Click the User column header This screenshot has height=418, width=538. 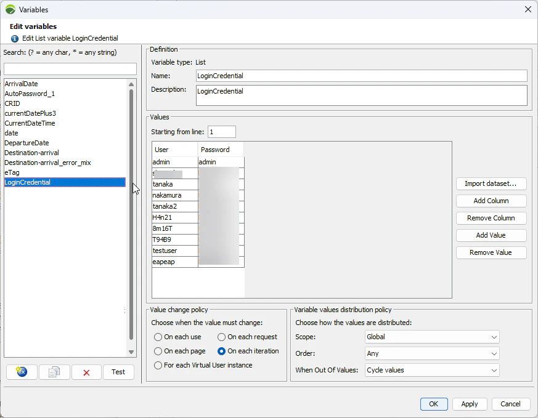[x=174, y=150]
